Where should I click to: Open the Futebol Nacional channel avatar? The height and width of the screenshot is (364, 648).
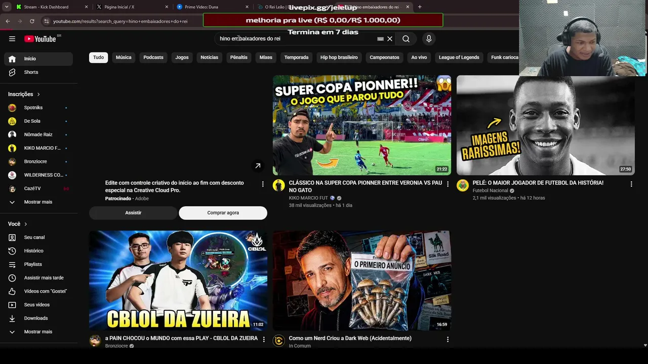click(463, 186)
